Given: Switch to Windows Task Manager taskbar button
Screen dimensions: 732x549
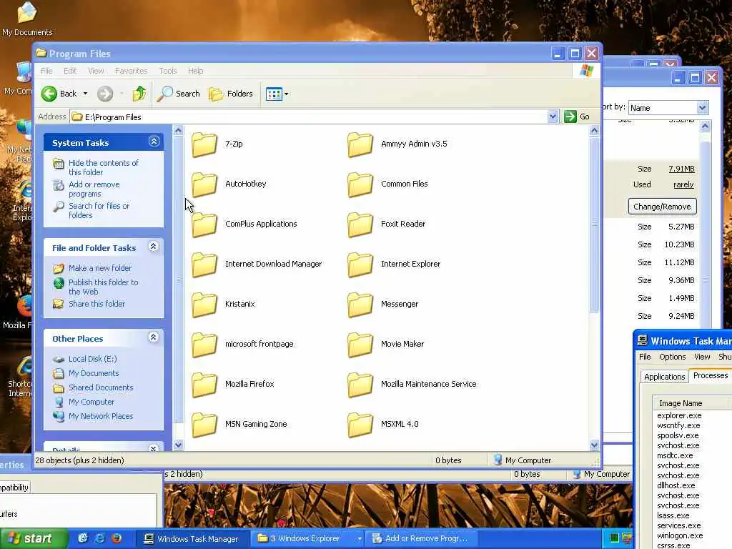Looking at the screenshot, I should click(x=193, y=539).
